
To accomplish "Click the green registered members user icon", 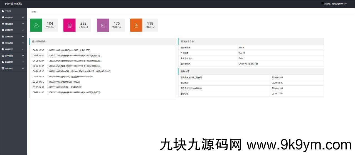I will [x=36, y=25].
